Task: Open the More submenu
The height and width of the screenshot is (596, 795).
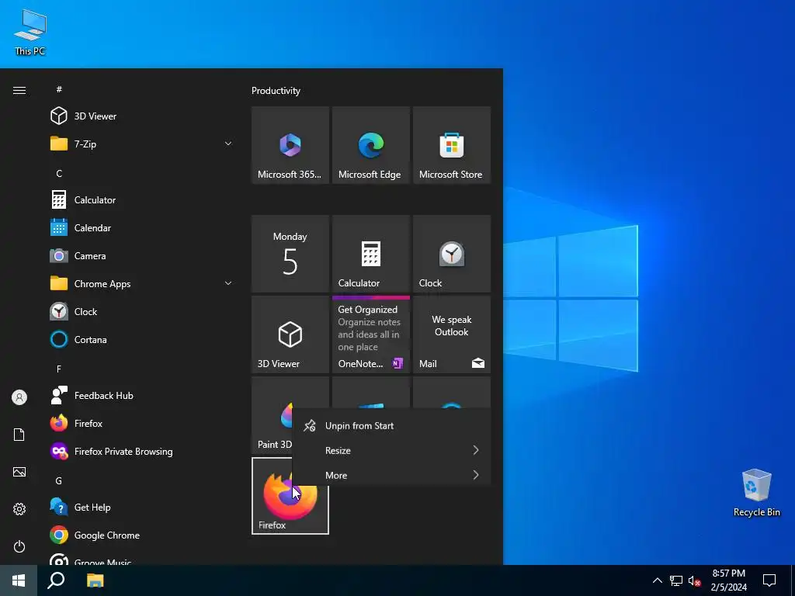Action: (391, 475)
